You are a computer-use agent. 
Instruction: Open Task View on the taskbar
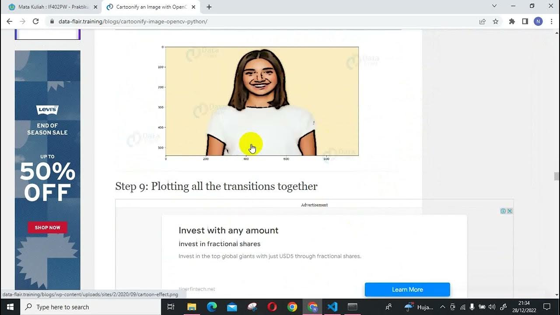171,307
